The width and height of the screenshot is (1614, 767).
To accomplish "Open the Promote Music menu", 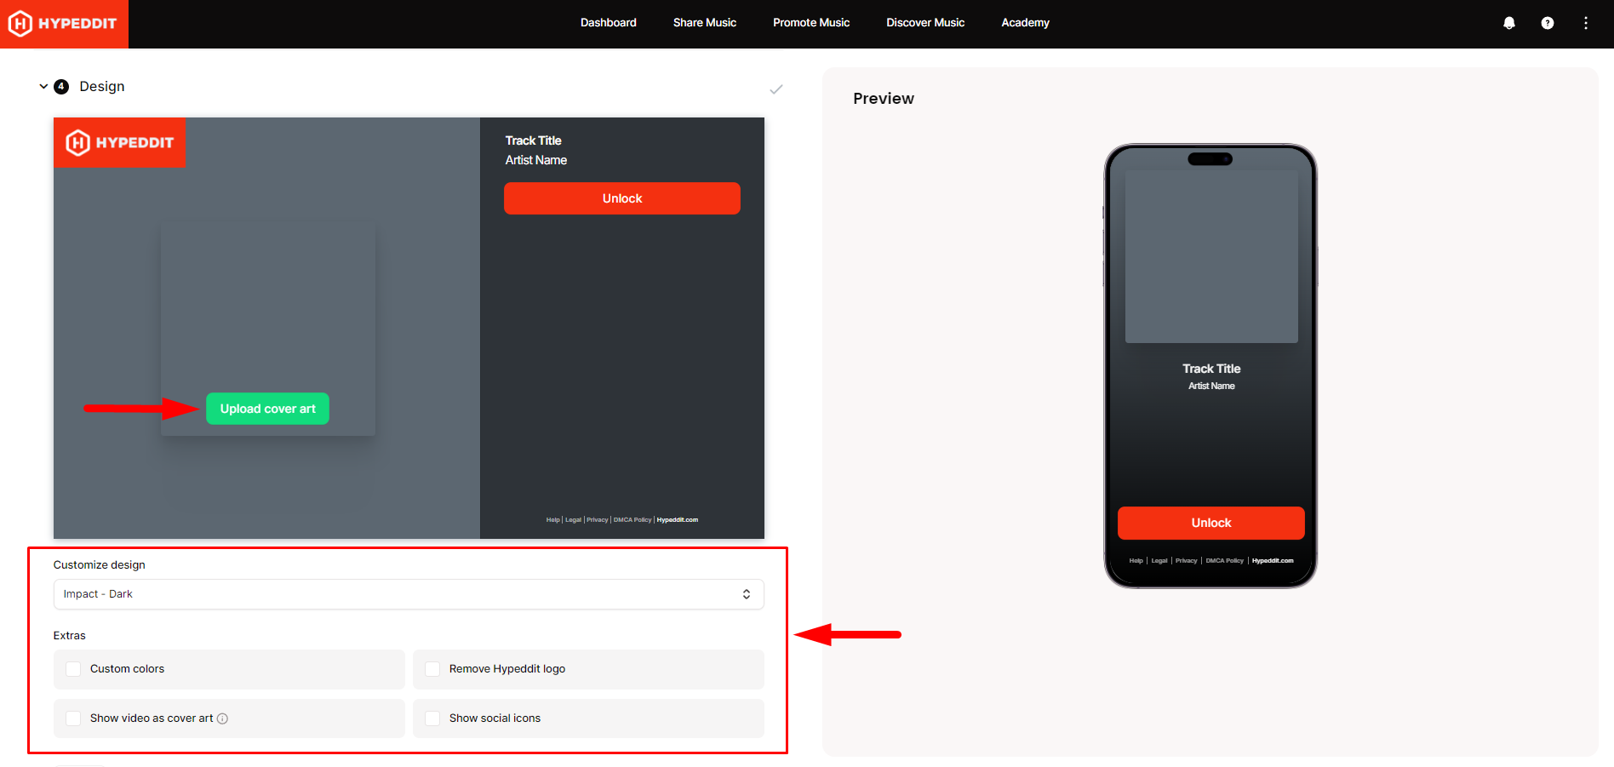I will [x=810, y=23].
